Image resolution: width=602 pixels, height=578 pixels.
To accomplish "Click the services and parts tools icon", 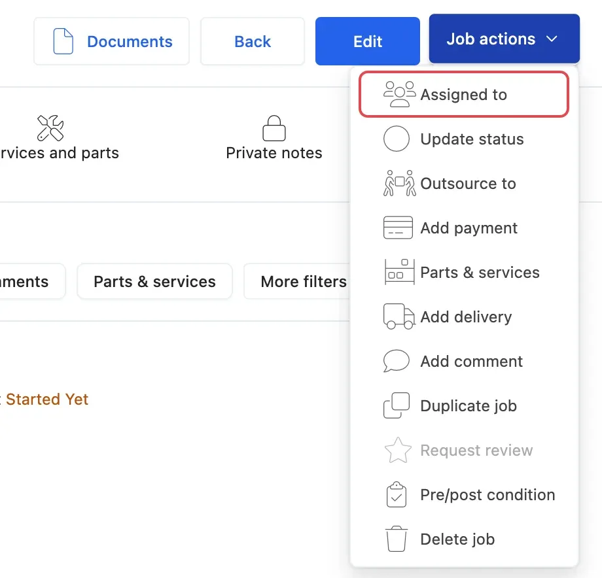I will pos(50,127).
